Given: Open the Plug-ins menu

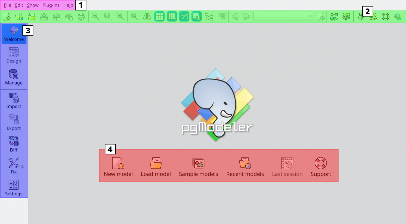Looking at the screenshot, I should [x=51, y=5].
